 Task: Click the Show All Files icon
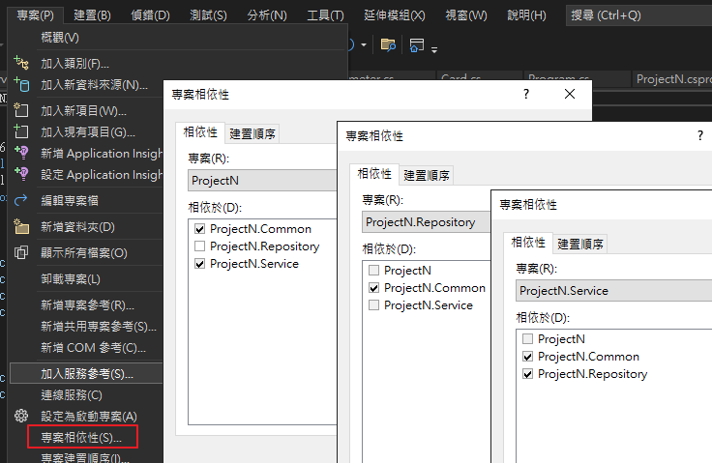pyautogui.click(x=21, y=252)
